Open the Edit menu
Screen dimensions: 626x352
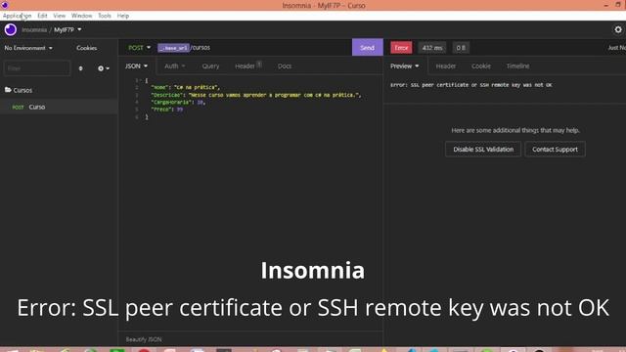42,16
